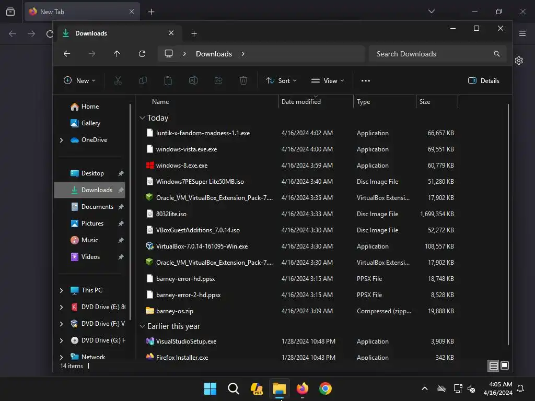Click the Paste clipboard icon
The width and height of the screenshot is (535, 401).
coord(168,81)
